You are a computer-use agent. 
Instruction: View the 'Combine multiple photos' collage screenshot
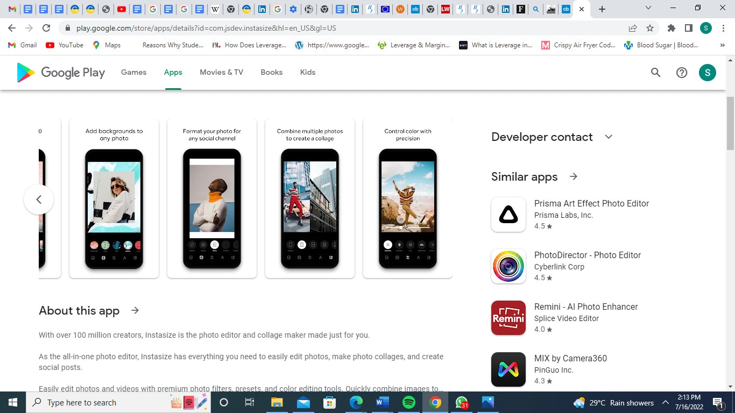(310, 198)
